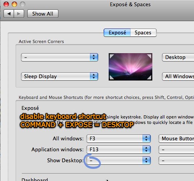Switch to the Spaces tab
Screen dimensions: 194x181
[143, 32]
